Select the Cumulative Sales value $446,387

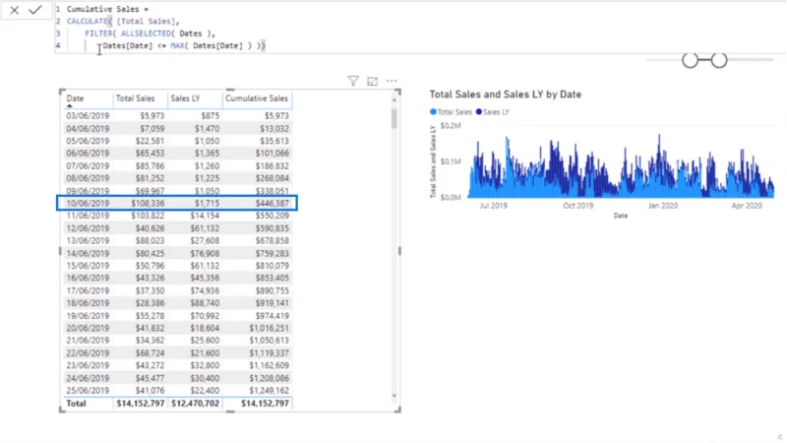pos(272,204)
